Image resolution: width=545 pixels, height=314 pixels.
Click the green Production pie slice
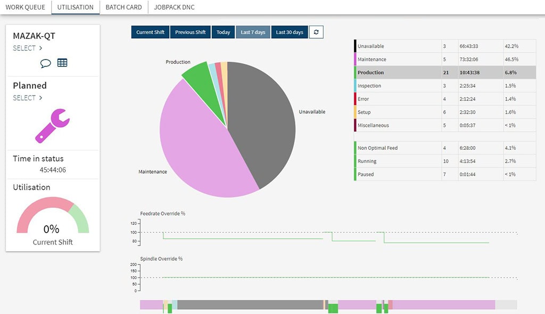tap(196, 77)
